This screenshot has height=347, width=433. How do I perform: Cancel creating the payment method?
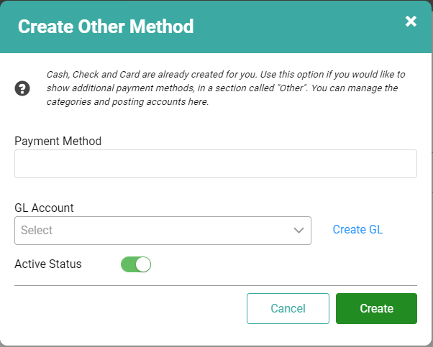click(288, 308)
